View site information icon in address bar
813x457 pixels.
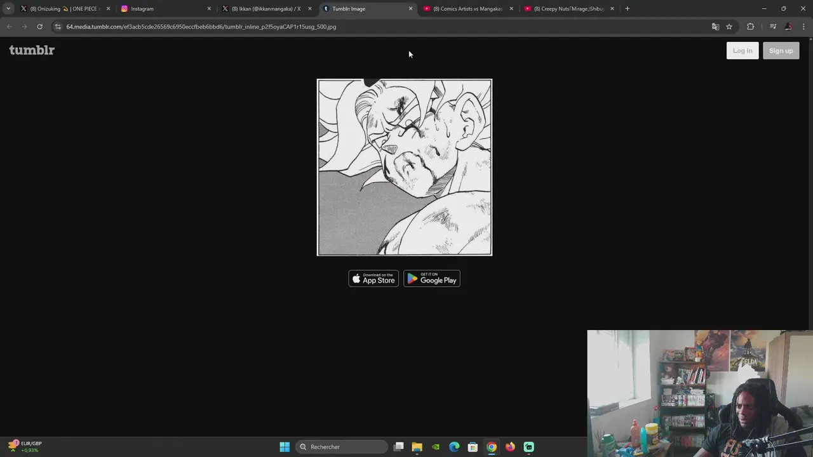[58, 27]
